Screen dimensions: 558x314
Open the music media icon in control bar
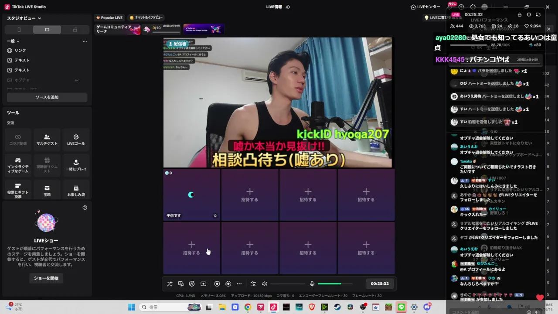point(181,283)
